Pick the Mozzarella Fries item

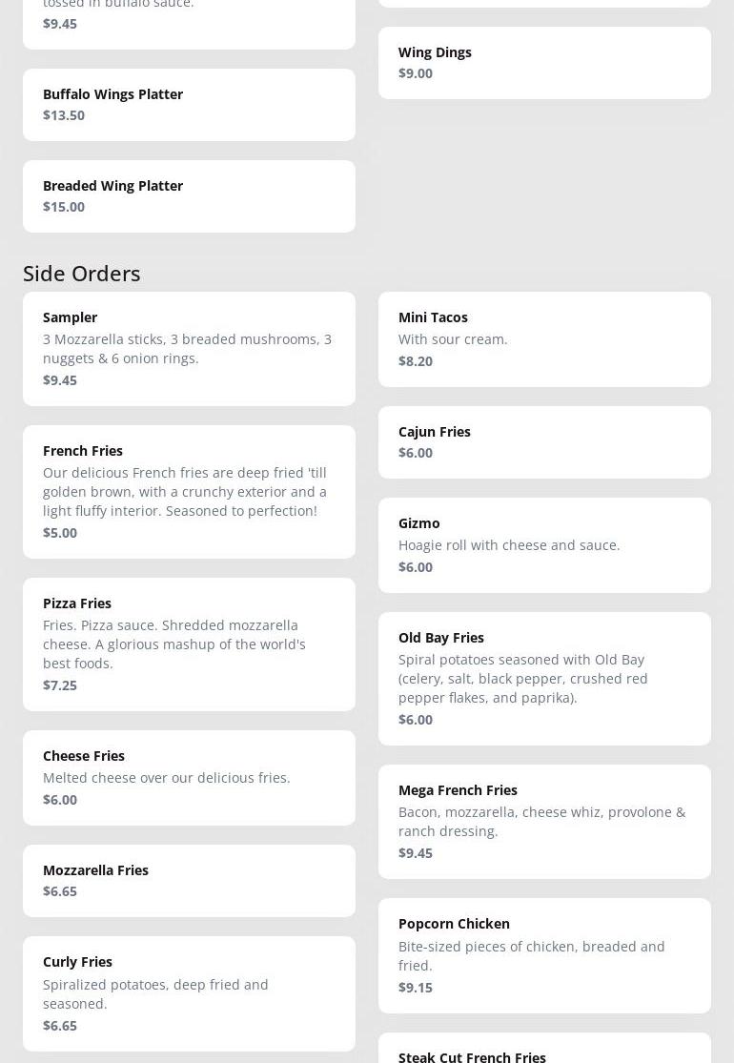click(189, 881)
